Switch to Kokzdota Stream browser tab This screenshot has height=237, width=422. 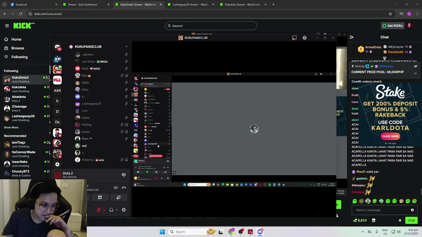pos(244,5)
